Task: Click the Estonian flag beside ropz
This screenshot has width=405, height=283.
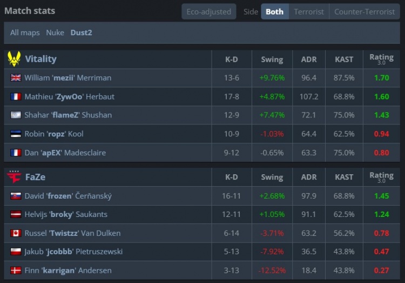Action: 16,134
